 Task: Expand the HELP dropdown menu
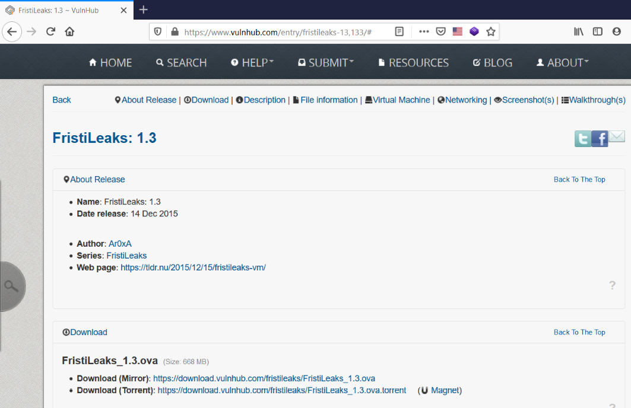point(252,63)
